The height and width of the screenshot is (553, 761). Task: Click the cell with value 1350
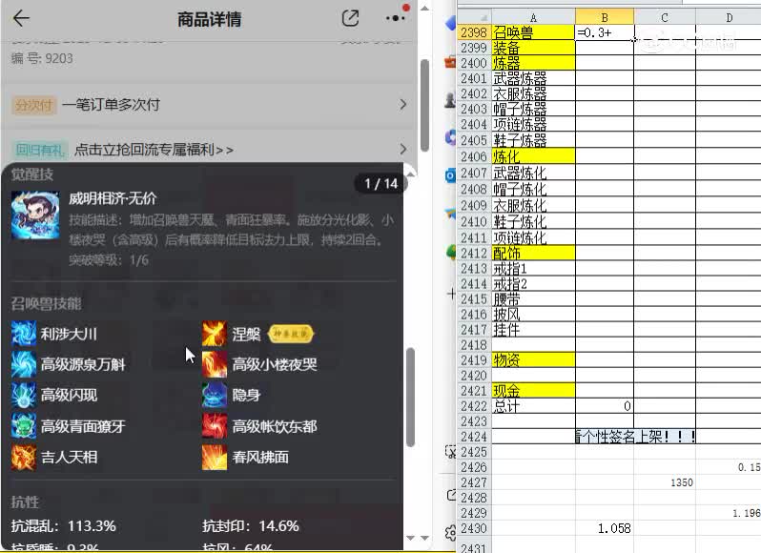point(665,482)
